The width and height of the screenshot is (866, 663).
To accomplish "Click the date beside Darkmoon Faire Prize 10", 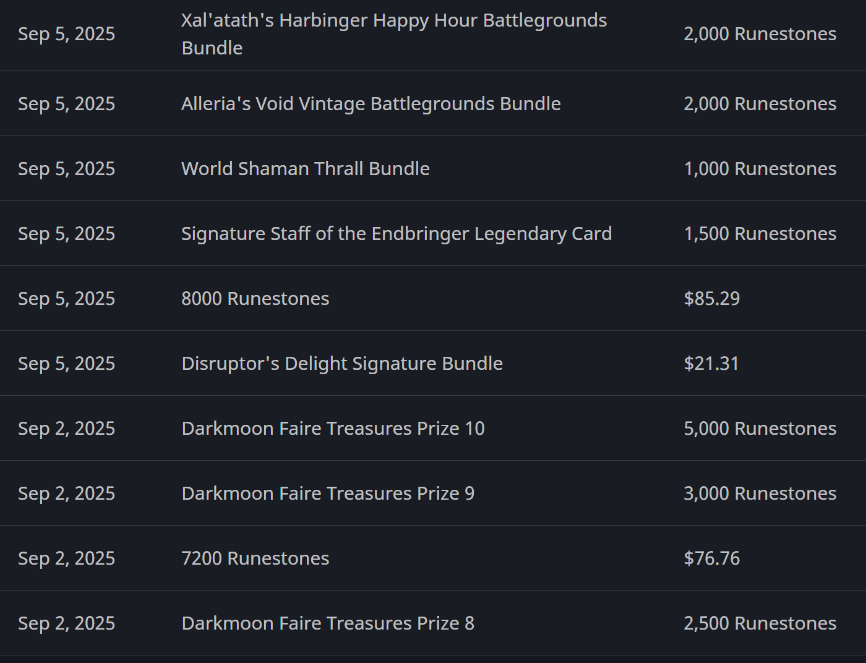I will coord(66,429).
